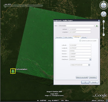This screenshot has height=102, width=108.
Task: Switch to the Description tab
Action: 59,37
